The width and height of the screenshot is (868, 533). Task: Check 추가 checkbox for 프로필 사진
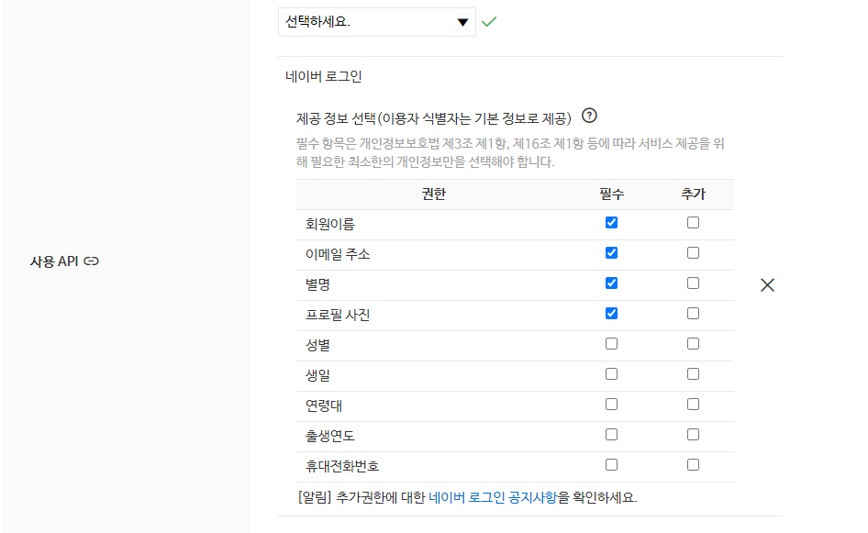coord(693,313)
